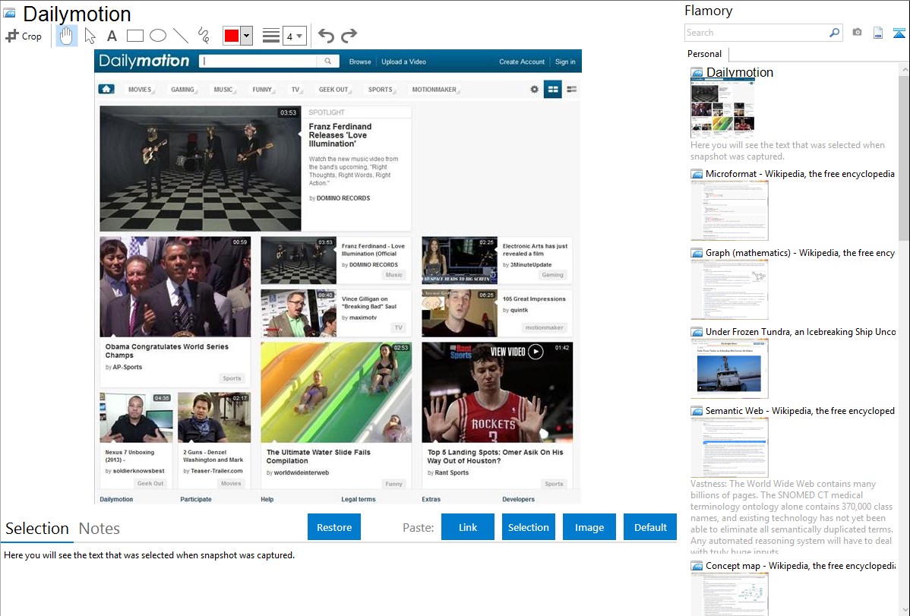Click Sign in in Dailymotion snapshot
Screen dimensions: 910x616
click(x=565, y=62)
